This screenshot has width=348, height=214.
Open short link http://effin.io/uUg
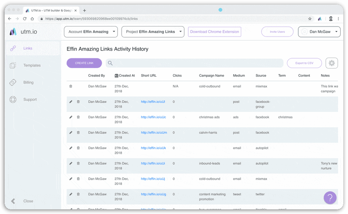(x=154, y=194)
